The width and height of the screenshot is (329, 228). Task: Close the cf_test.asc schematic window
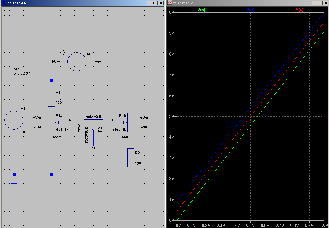point(161,3)
